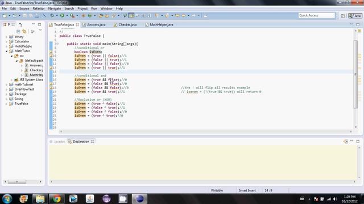
Task: Click the Save toolbar icon
Action: [x=24, y=15]
